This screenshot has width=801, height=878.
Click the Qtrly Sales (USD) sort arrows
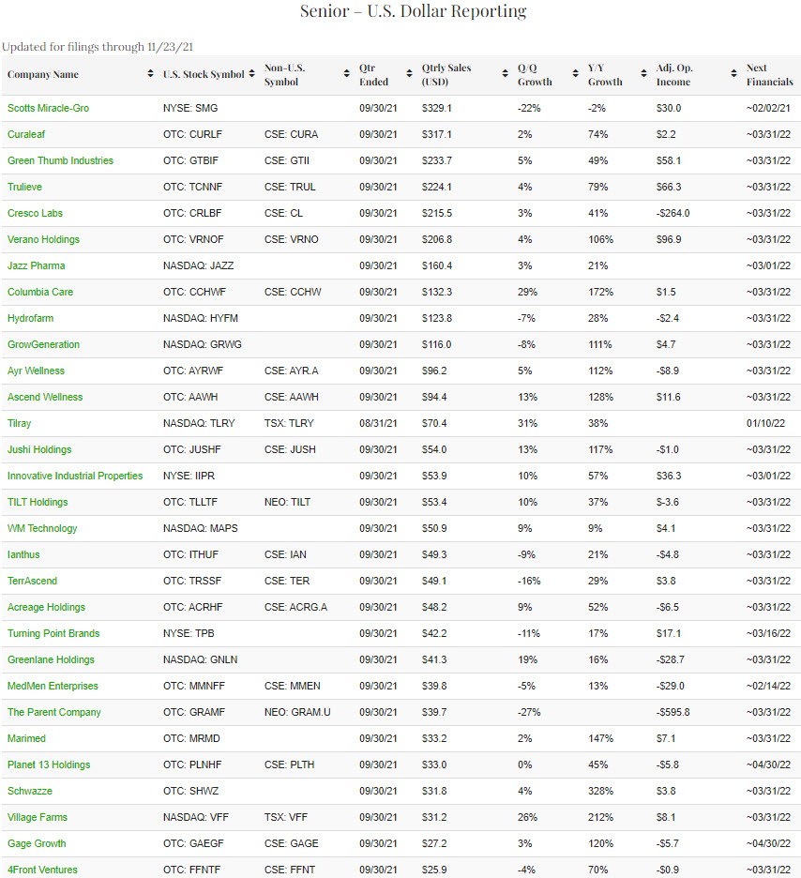(506, 74)
